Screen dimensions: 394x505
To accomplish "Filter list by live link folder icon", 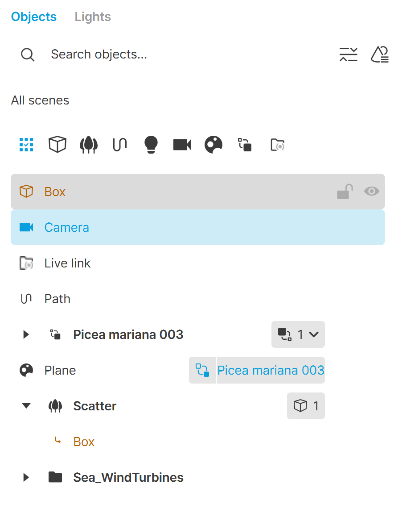I will [277, 145].
